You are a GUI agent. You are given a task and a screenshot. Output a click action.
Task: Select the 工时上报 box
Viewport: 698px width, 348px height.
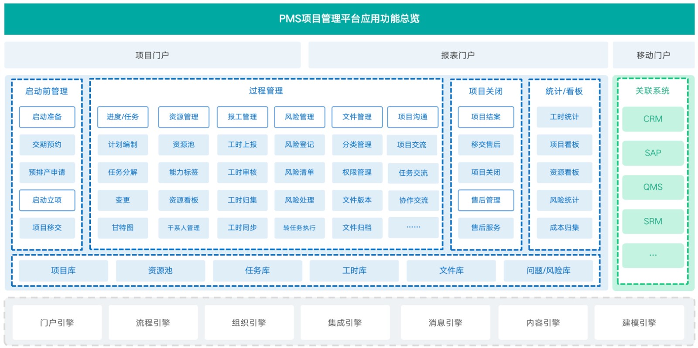tap(243, 145)
